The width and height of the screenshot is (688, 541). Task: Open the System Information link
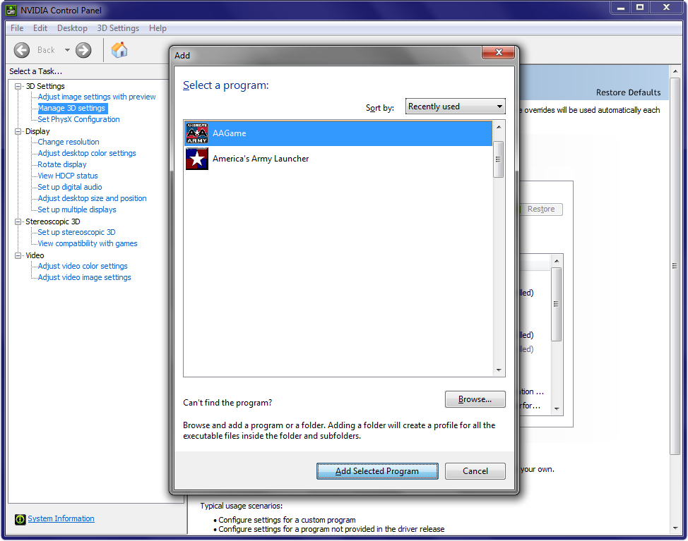(61, 518)
